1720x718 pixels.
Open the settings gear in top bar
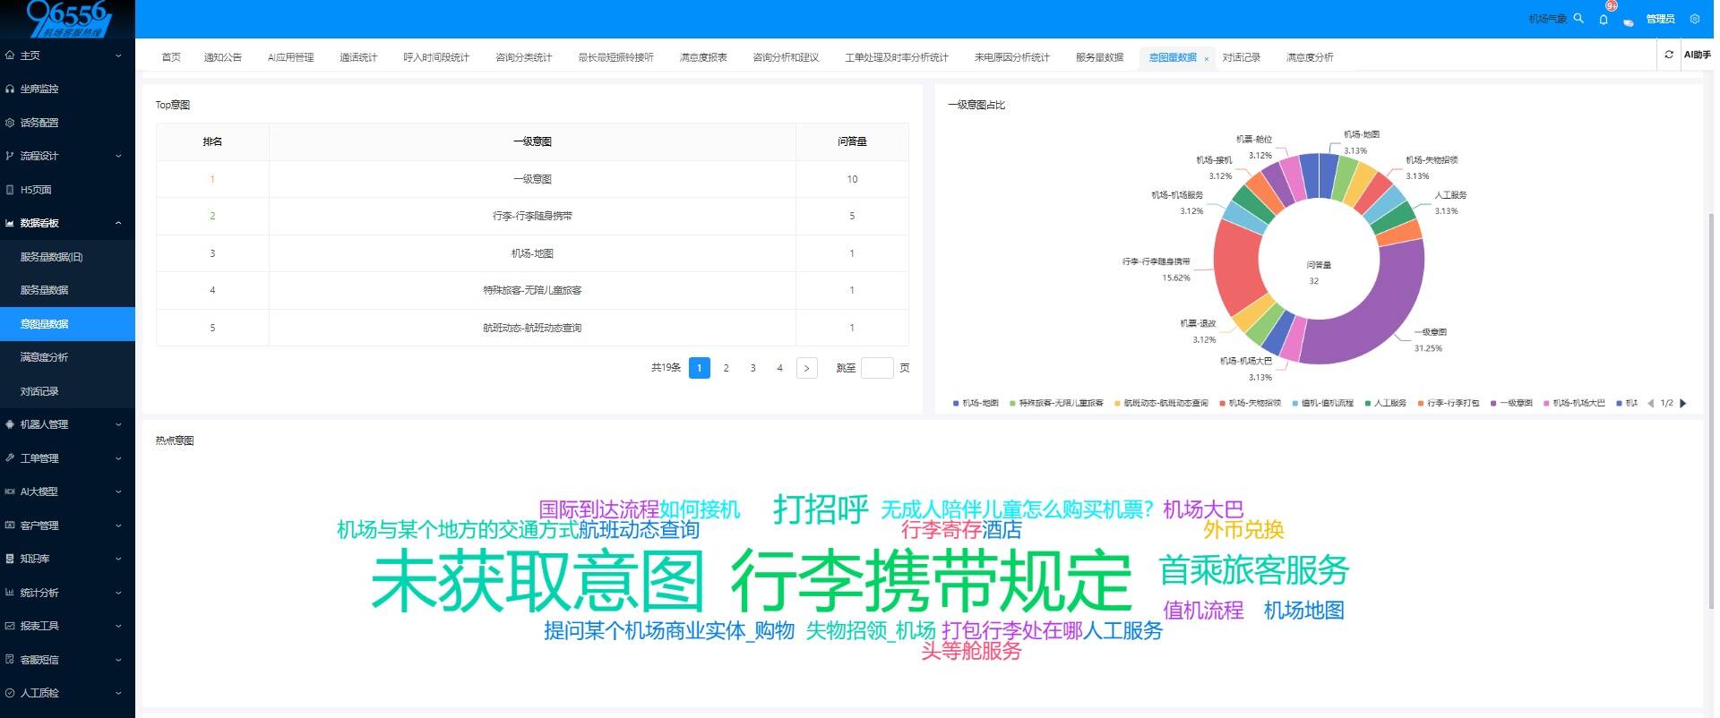[x=1694, y=19]
